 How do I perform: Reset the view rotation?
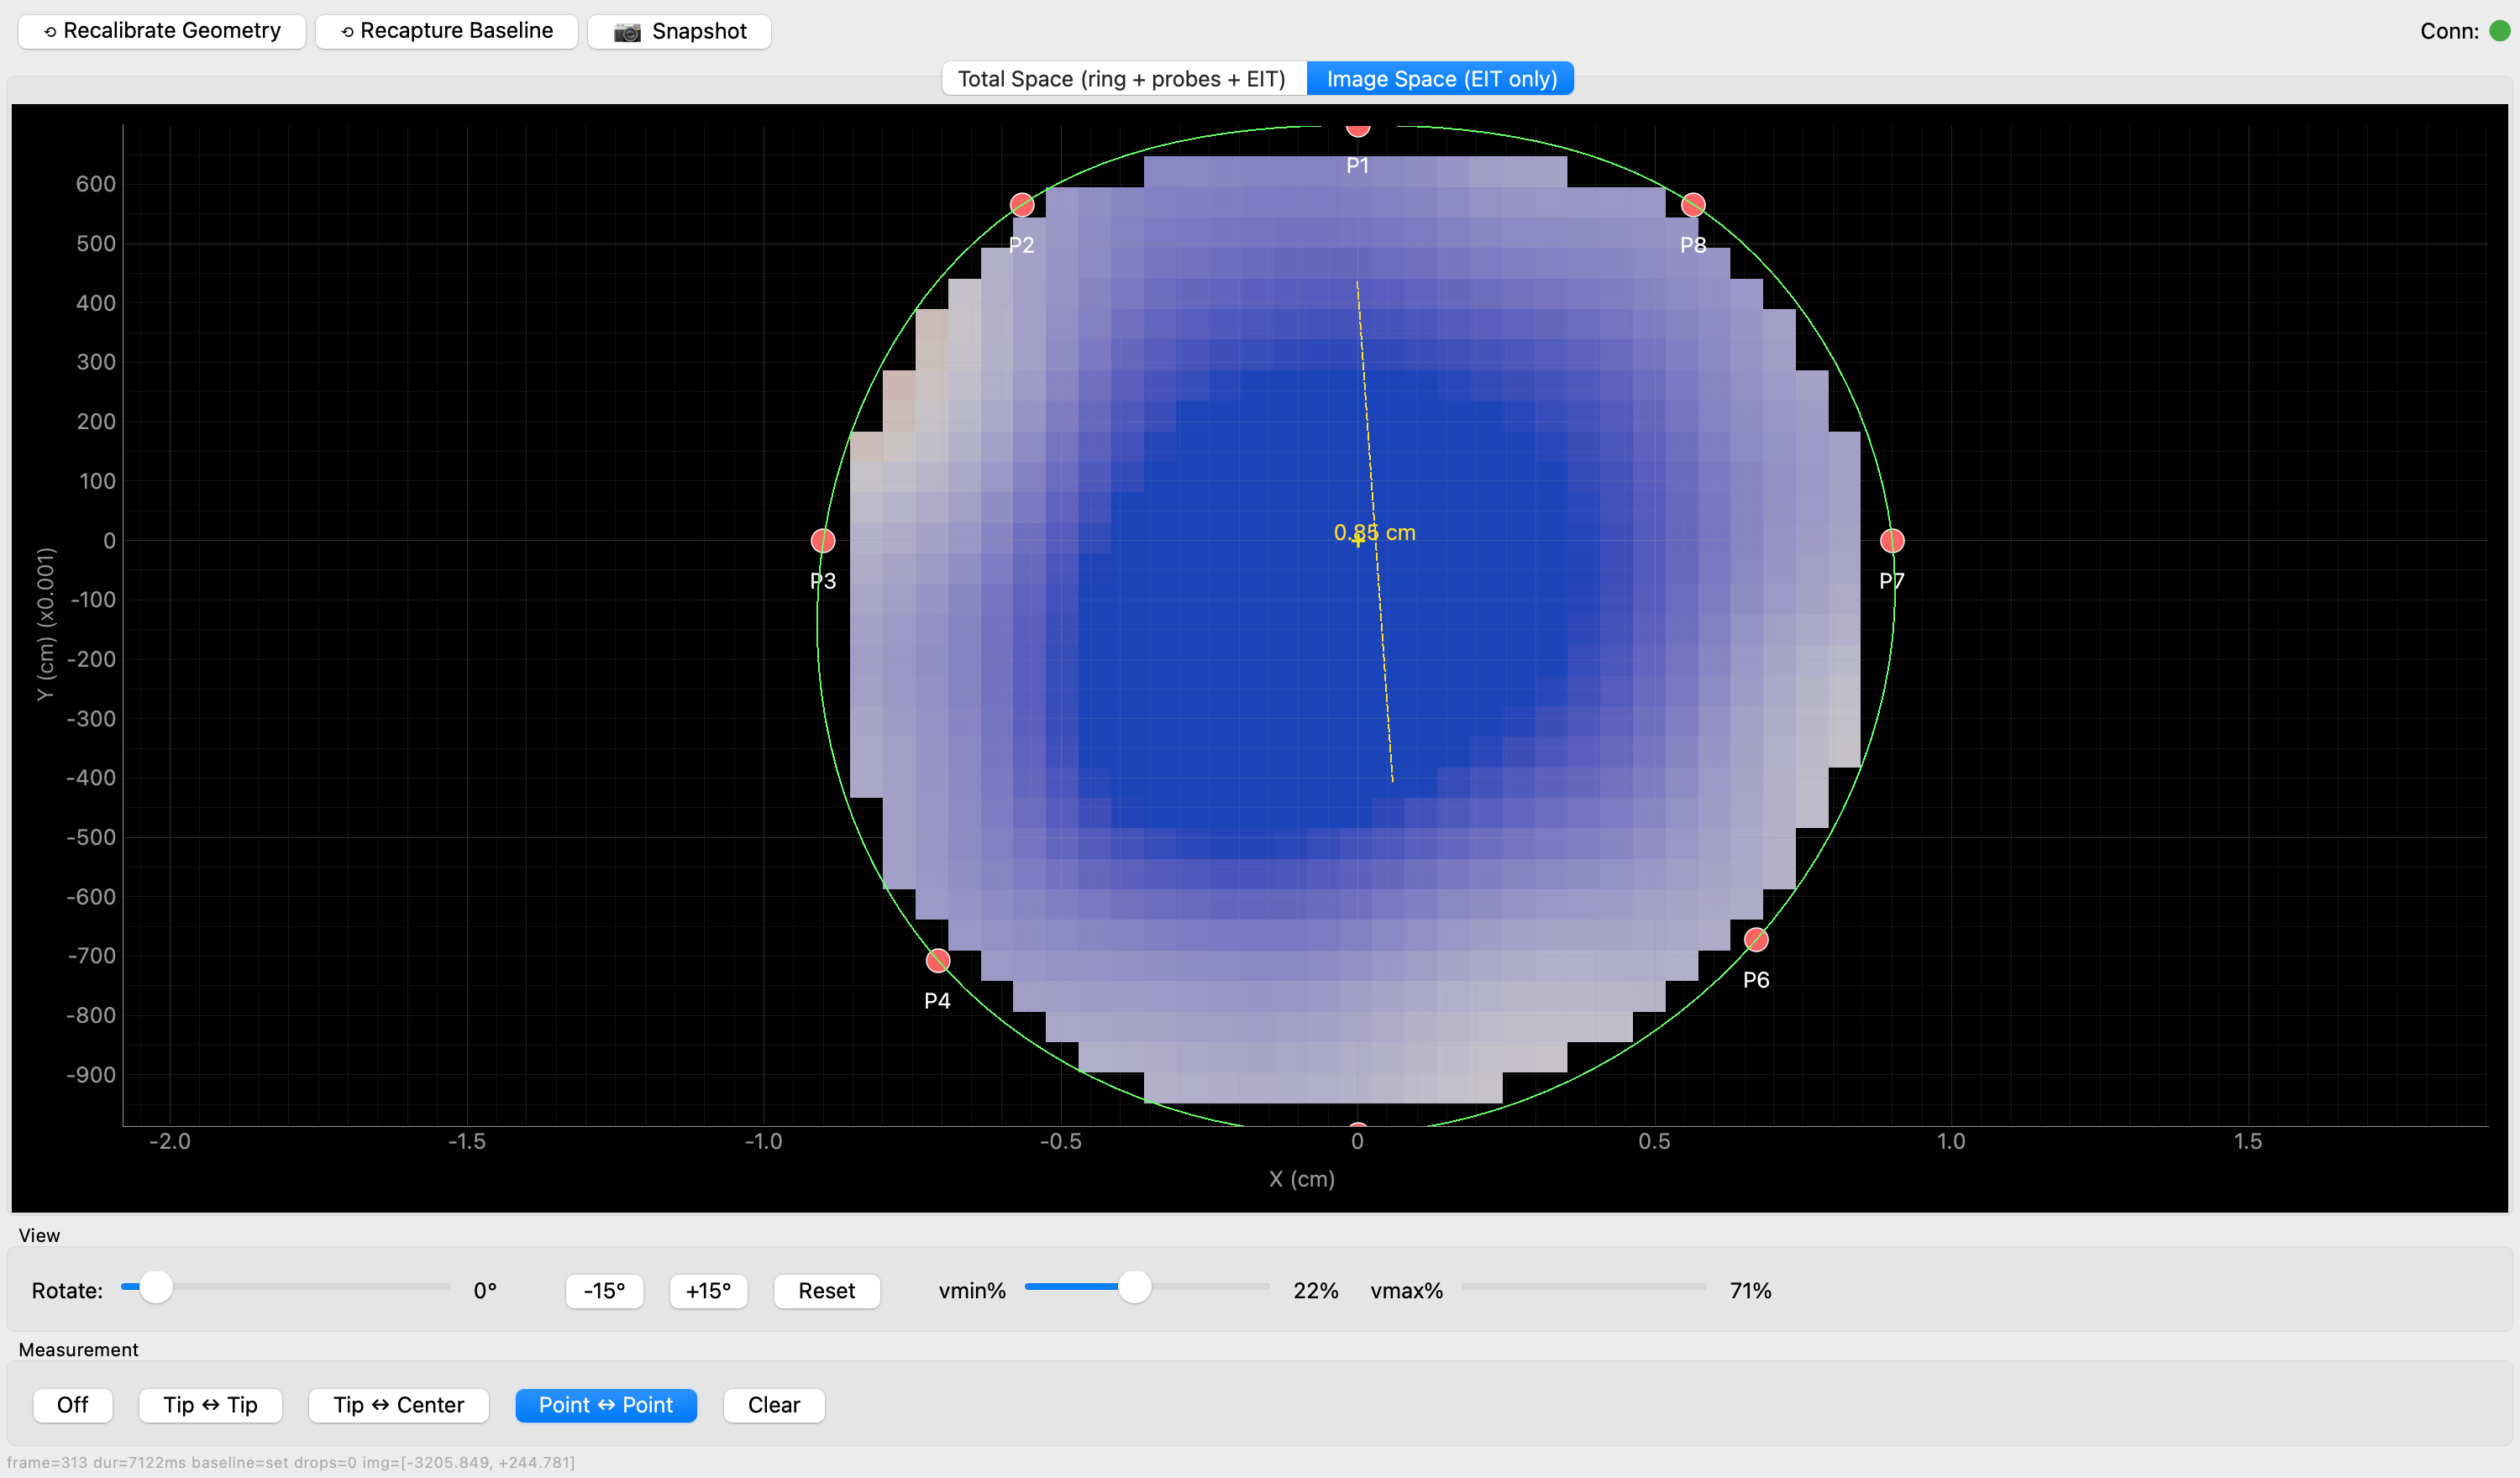click(x=826, y=1291)
